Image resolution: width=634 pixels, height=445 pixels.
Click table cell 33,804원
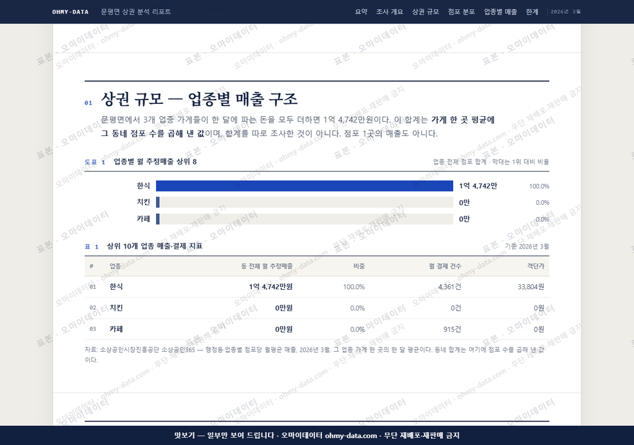531,287
